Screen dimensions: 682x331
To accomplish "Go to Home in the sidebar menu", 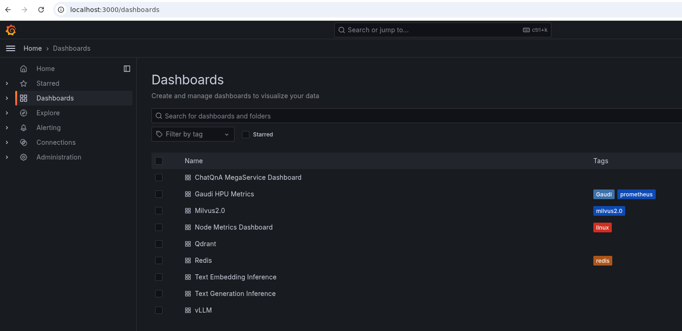I will pos(46,69).
